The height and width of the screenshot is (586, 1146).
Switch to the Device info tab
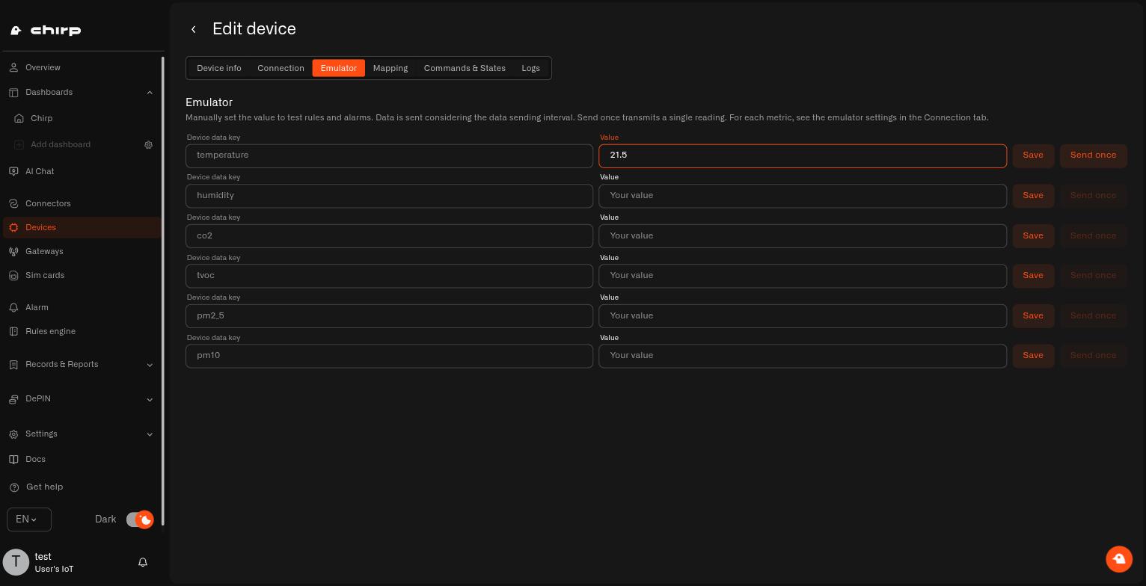click(219, 68)
